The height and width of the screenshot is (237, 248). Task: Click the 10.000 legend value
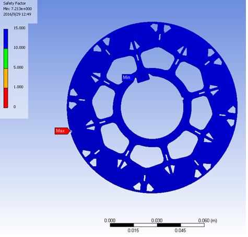(19, 48)
